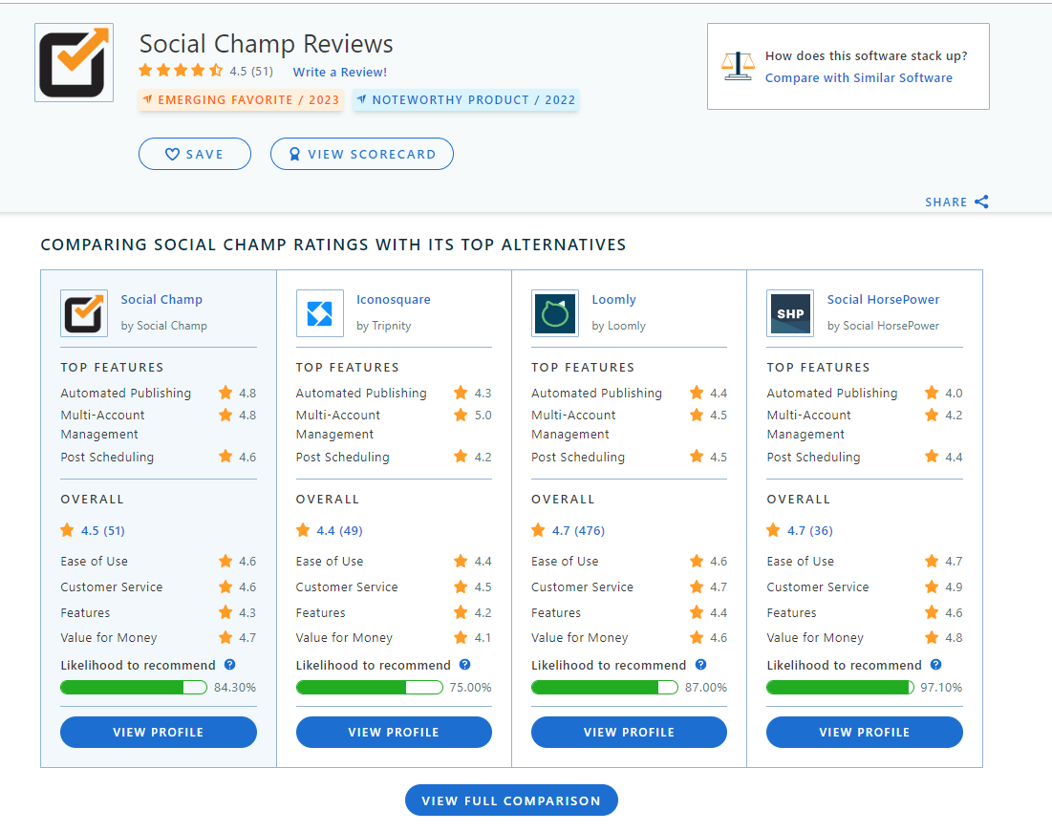Click the share icon next to SHARE

click(x=981, y=202)
